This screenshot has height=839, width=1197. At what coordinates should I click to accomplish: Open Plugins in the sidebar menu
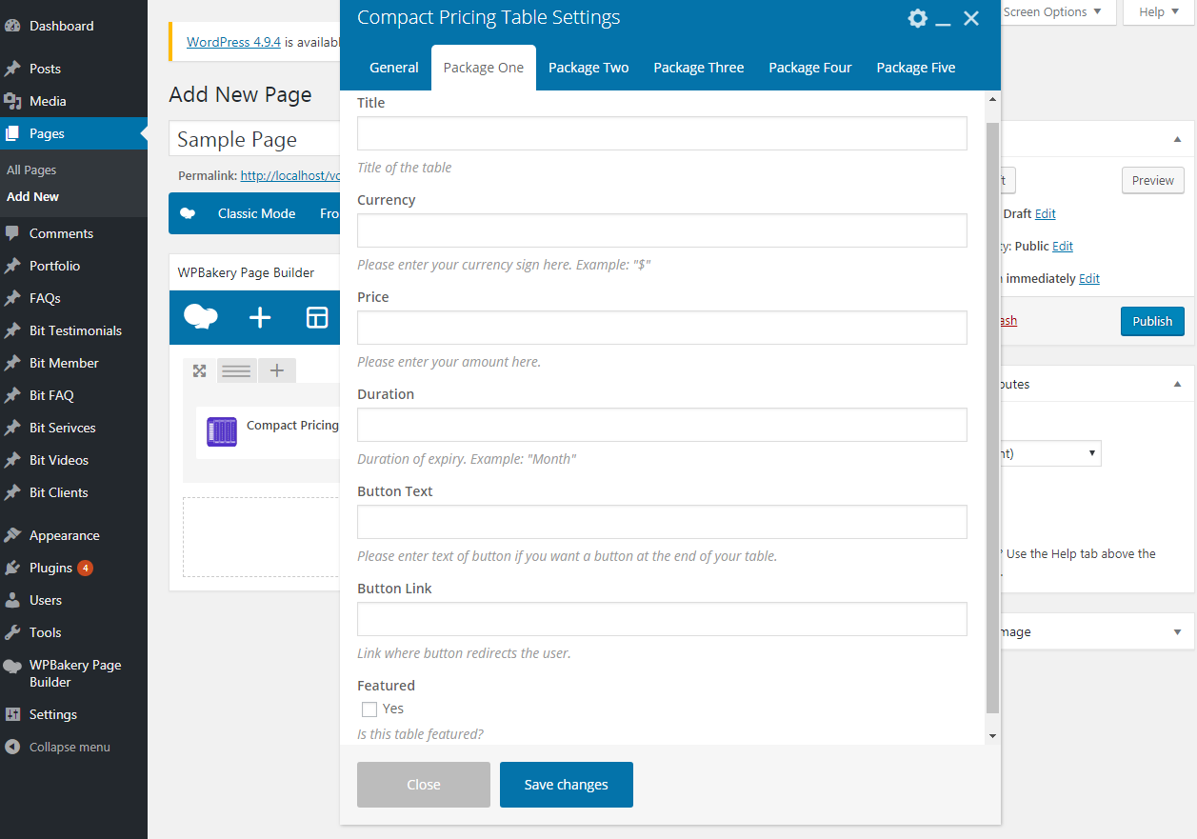click(x=50, y=568)
